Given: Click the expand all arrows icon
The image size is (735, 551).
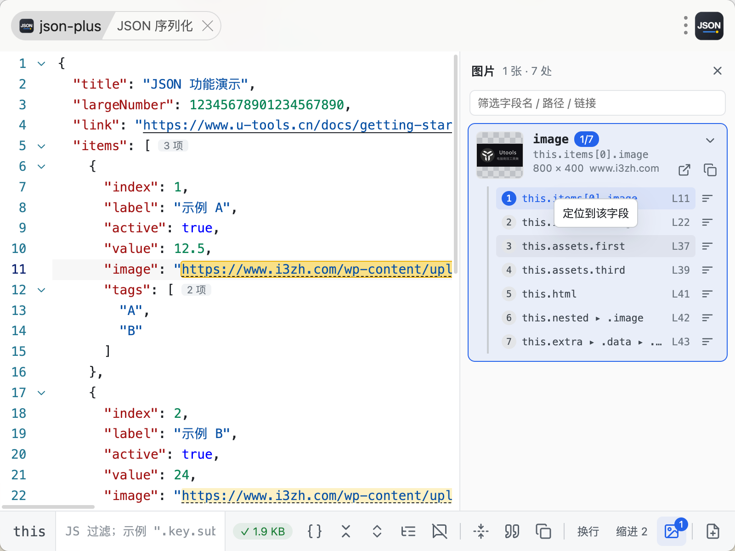Looking at the screenshot, I should click(x=377, y=531).
